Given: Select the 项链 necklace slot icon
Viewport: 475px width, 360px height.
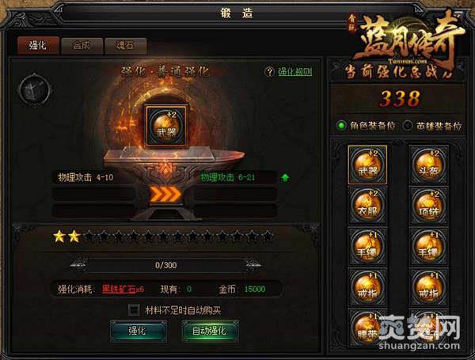Looking at the screenshot, I should click(428, 205).
